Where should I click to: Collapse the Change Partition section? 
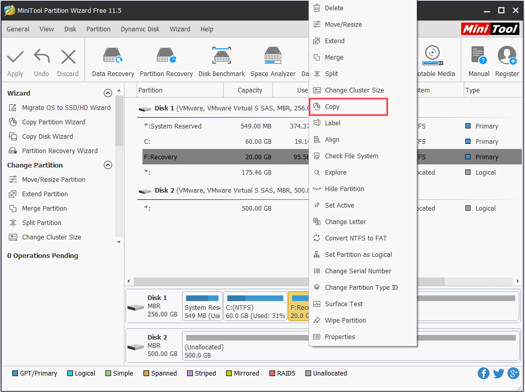coord(108,165)
